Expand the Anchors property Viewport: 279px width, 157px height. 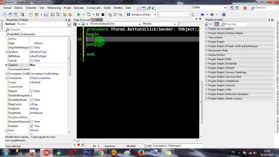point(7,52)
